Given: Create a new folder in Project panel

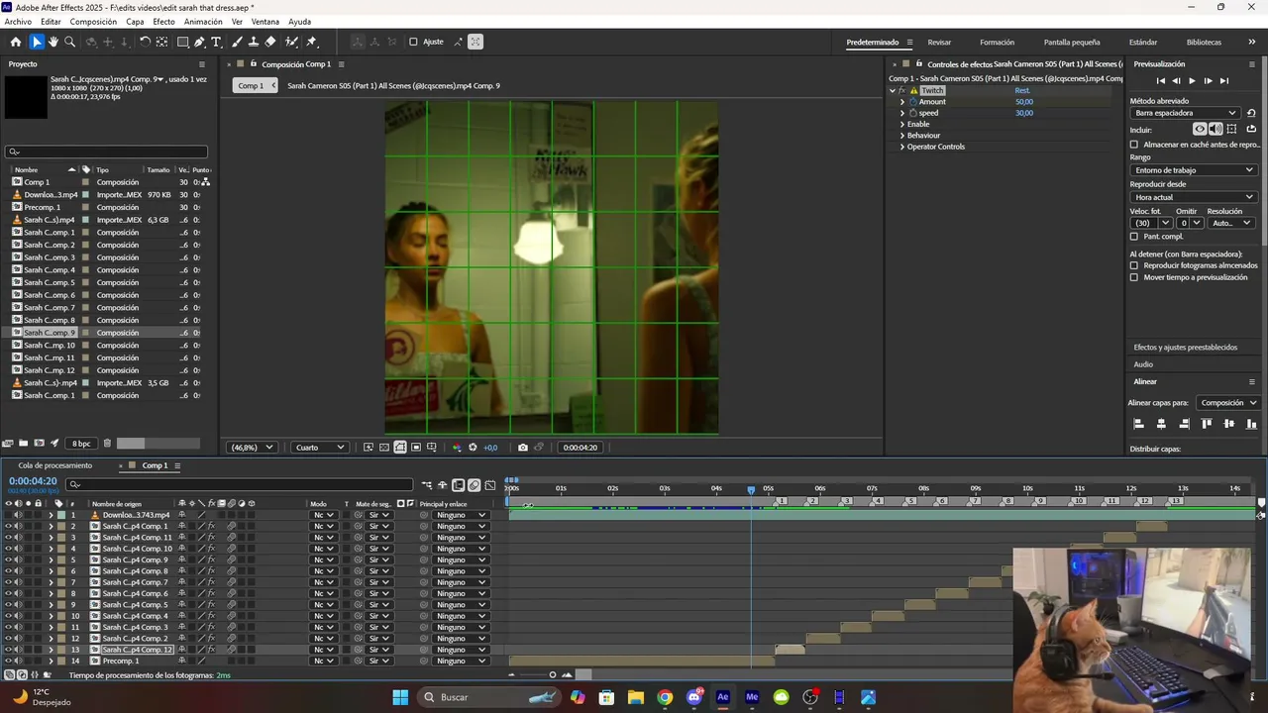Looking at the screenshot, I should coord(23,444).
